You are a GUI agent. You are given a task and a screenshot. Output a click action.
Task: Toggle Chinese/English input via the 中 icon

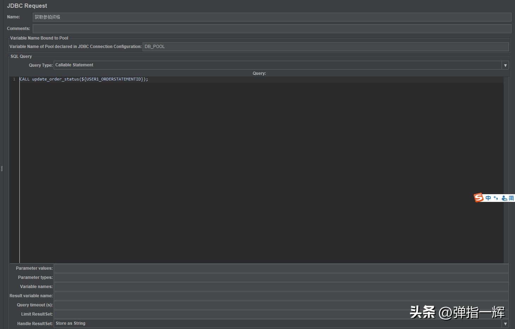point(488,198)
